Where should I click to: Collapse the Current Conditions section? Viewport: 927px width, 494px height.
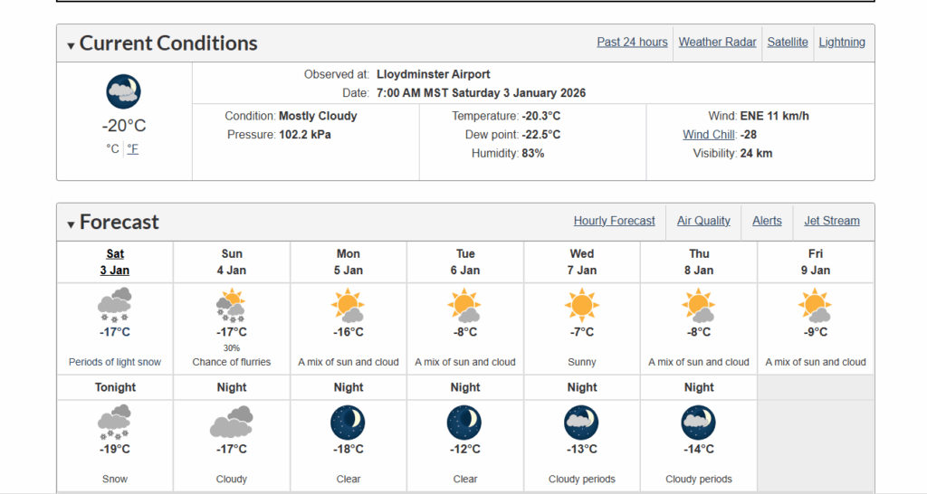72,45
